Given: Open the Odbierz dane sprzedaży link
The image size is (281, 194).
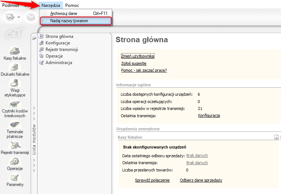Looking at the screenshot, I should (201, 180).
